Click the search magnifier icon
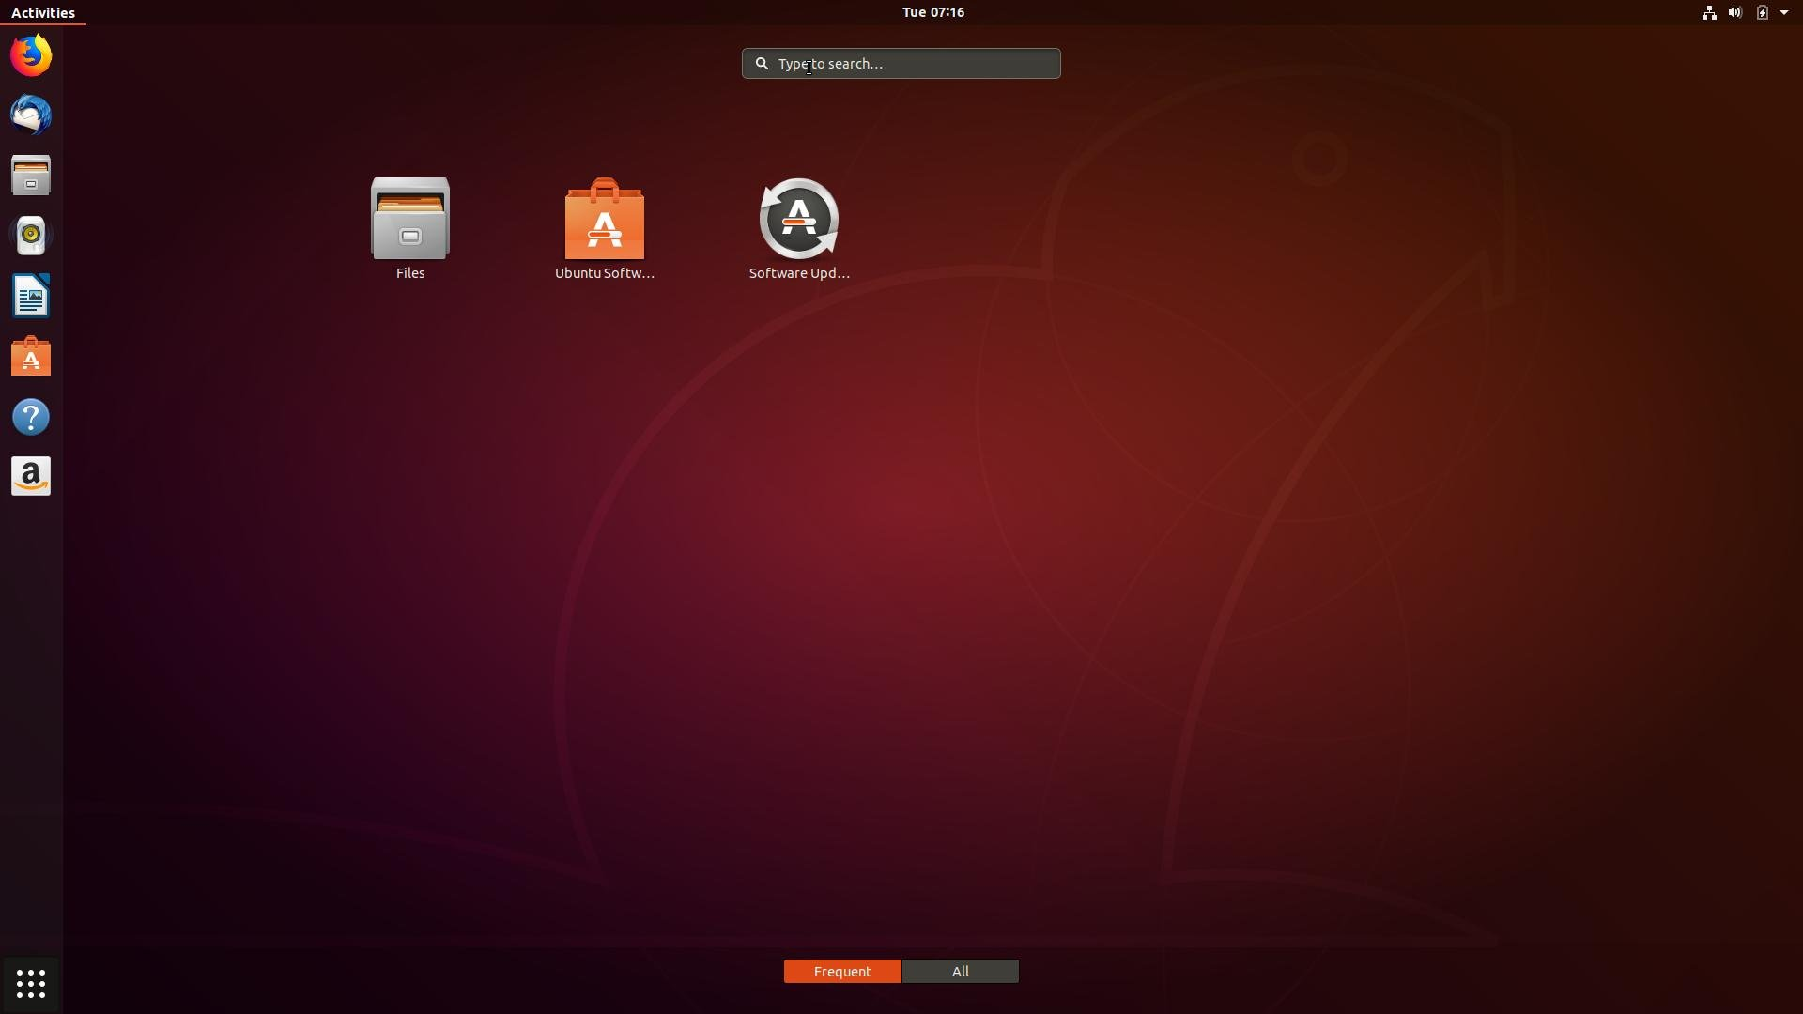The height and width of the screenshot is (1014, 1803). 763,64
